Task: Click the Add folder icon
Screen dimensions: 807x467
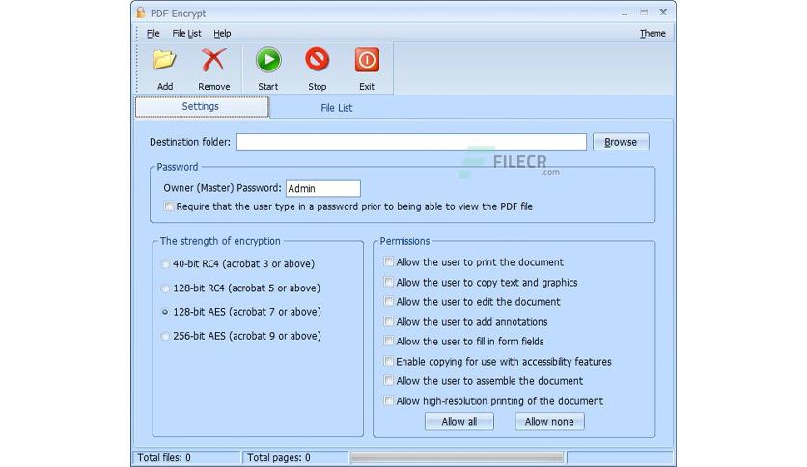Action: [x=165, y=60]
